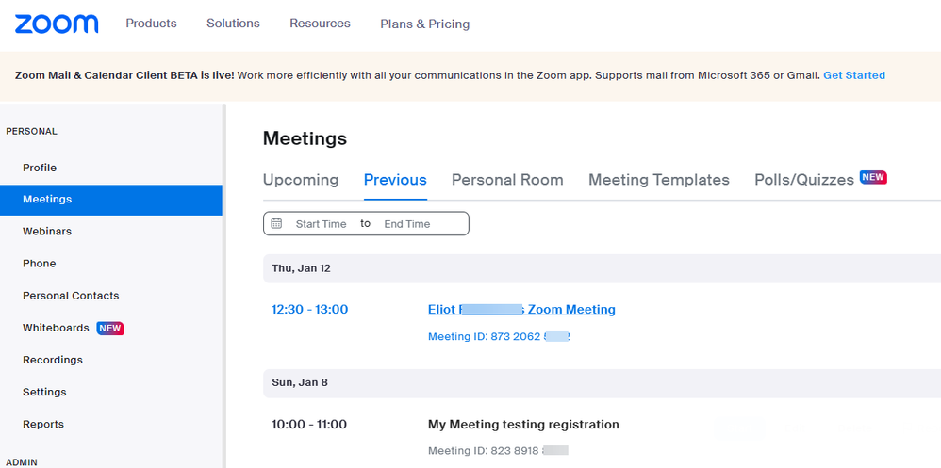Navigate to Webinars
Screen dimensions: 941x468
[x=47, y=232]
